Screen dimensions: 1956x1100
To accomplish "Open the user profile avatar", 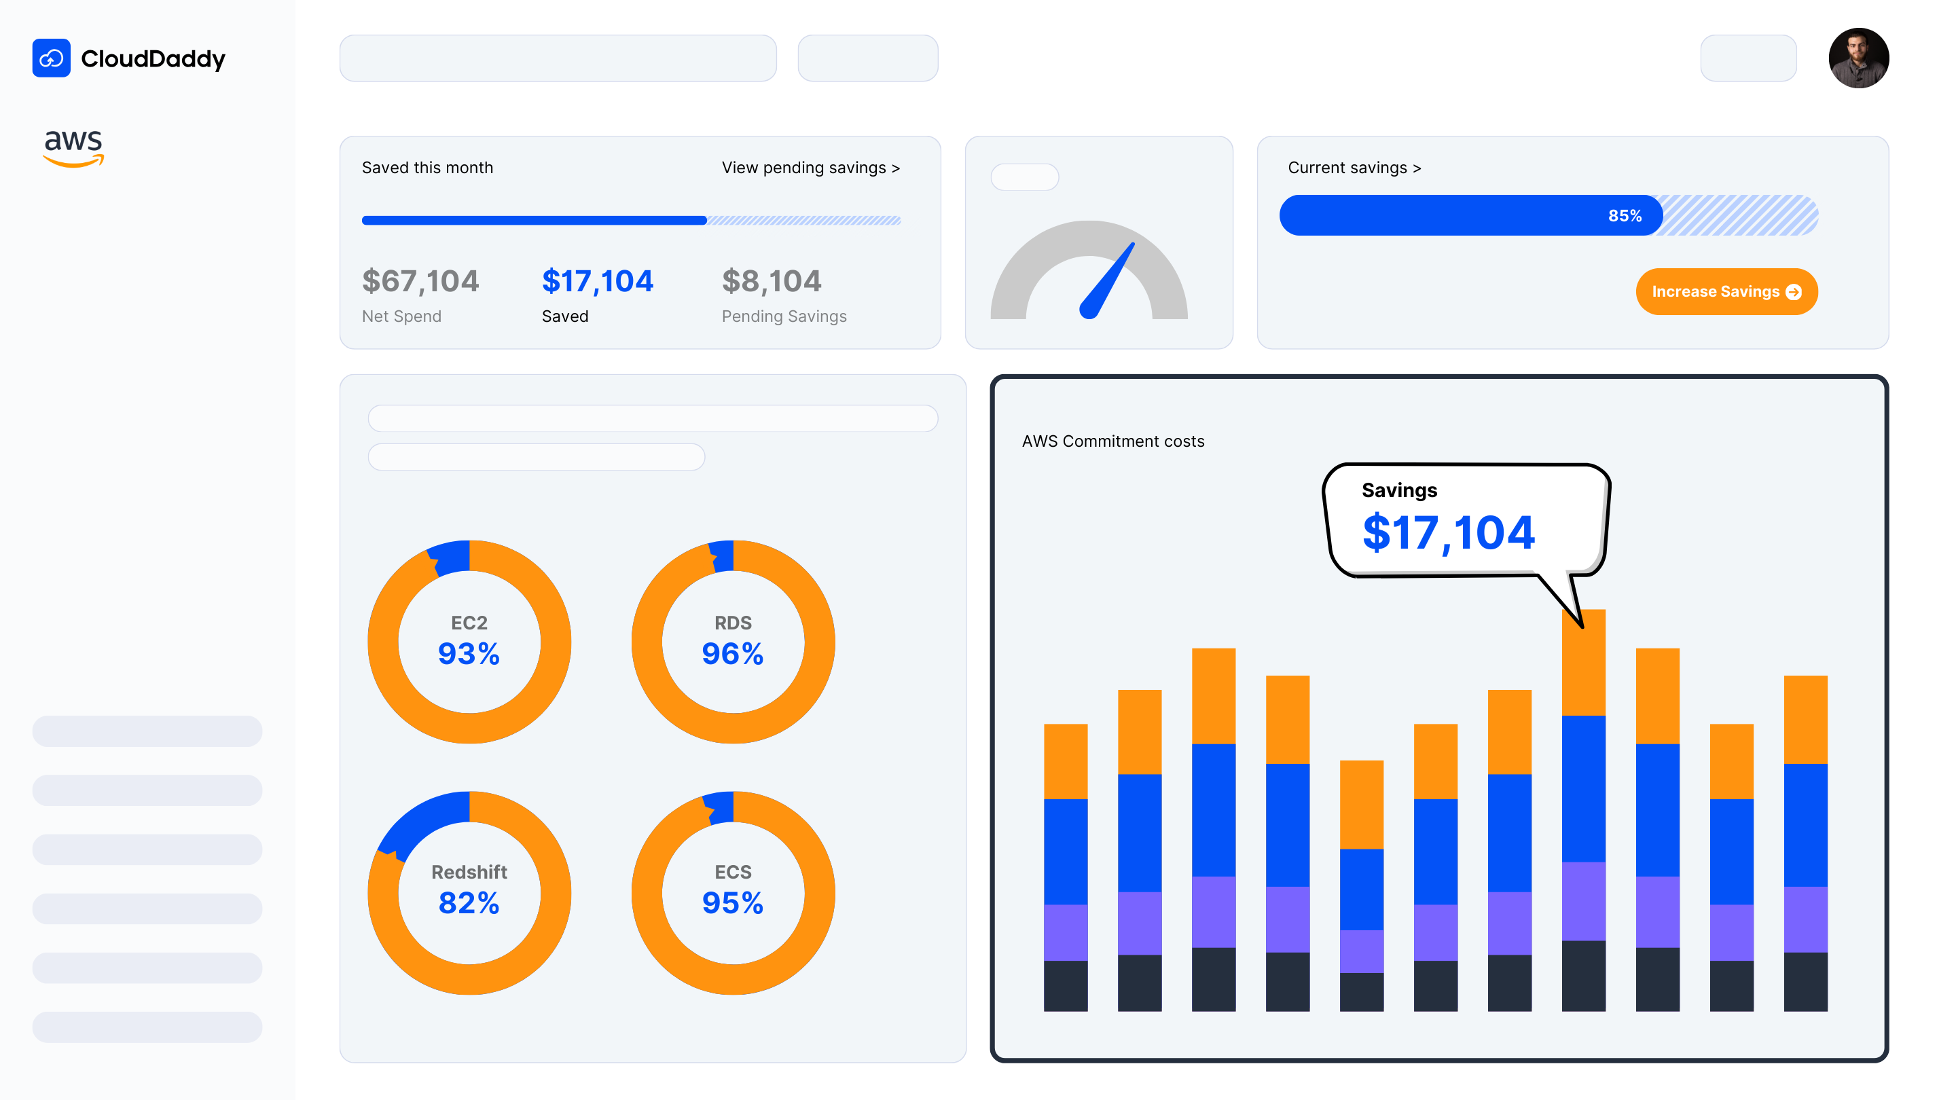I will [1858, 58].
